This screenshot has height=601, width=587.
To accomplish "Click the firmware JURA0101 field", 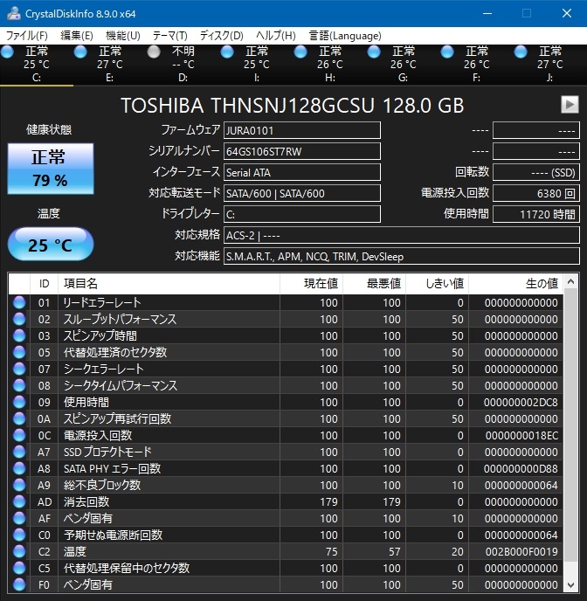I will 301,130.
